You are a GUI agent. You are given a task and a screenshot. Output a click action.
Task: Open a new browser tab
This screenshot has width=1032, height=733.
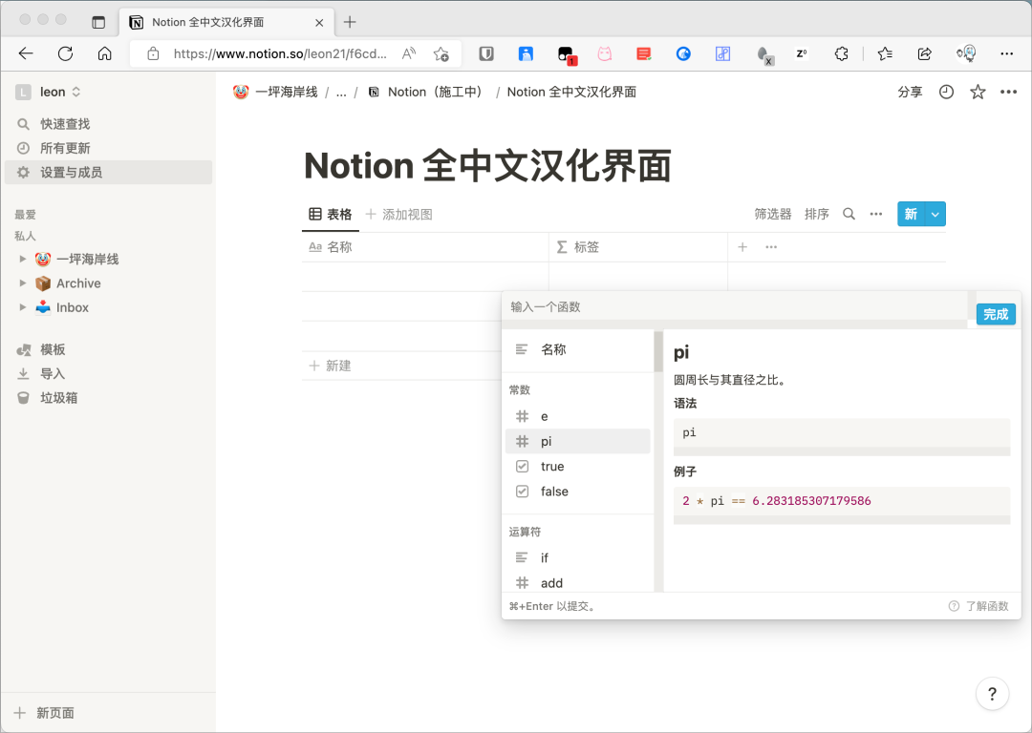[x=350, y=22]
